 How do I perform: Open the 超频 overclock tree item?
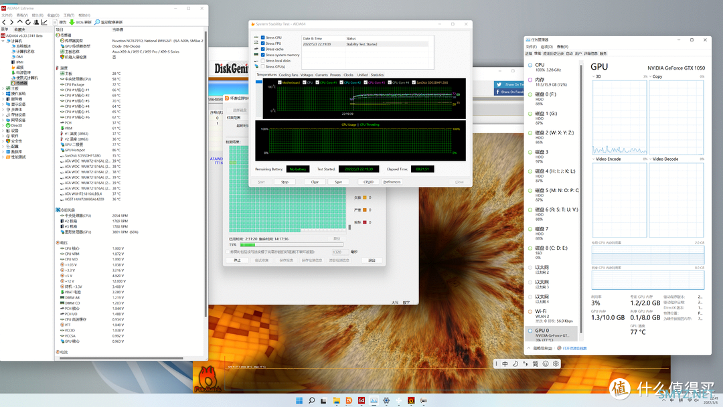point(19,68)
